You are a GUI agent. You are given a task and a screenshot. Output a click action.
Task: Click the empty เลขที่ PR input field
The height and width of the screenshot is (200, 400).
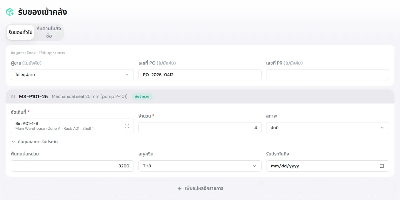pyautogui.click(x=327, y=75)
